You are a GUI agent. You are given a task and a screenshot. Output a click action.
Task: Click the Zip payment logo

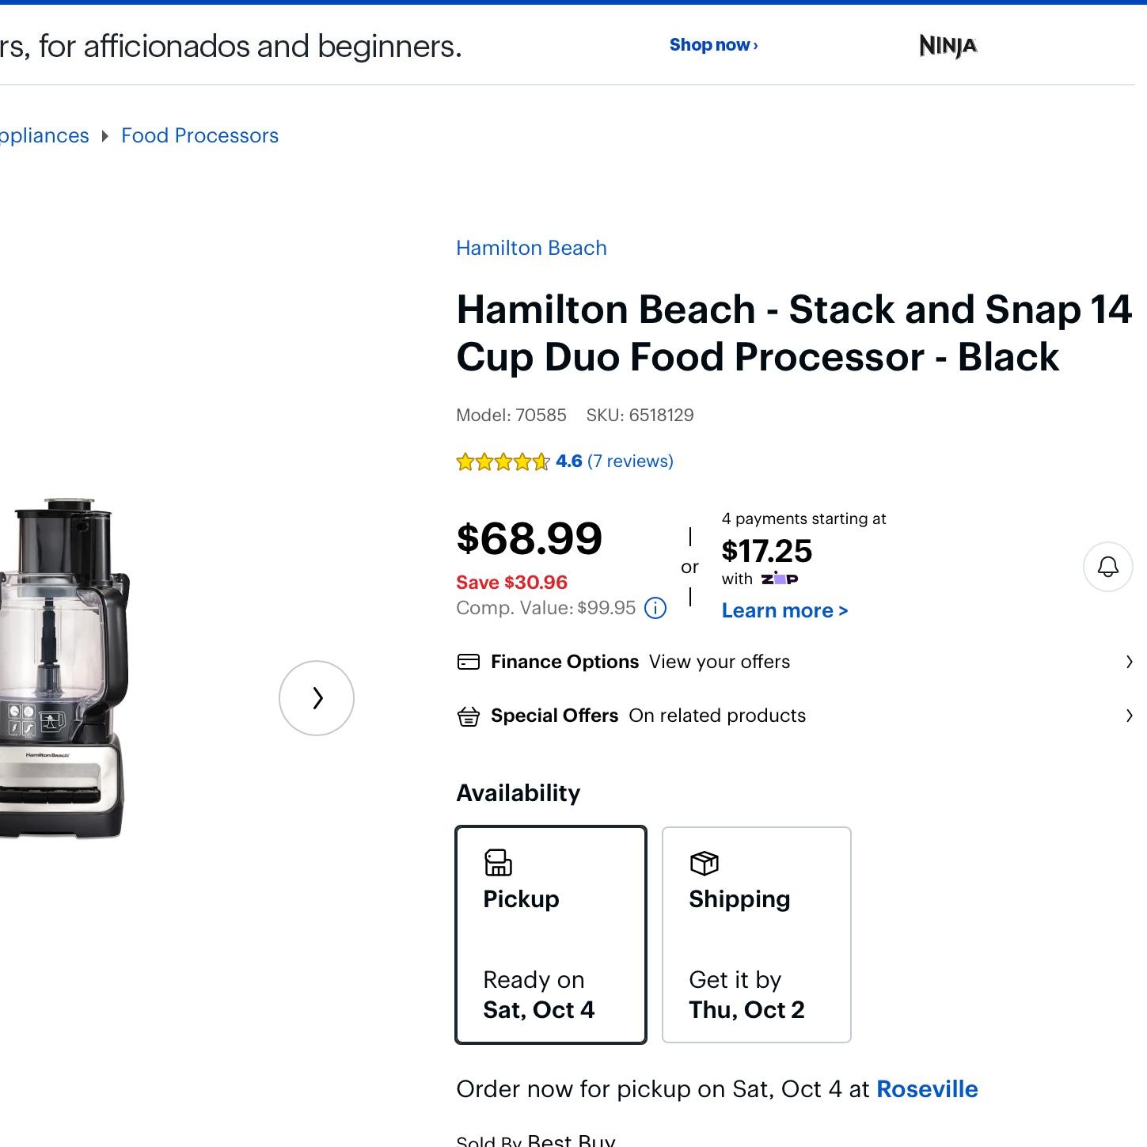[x=780, y=579]
